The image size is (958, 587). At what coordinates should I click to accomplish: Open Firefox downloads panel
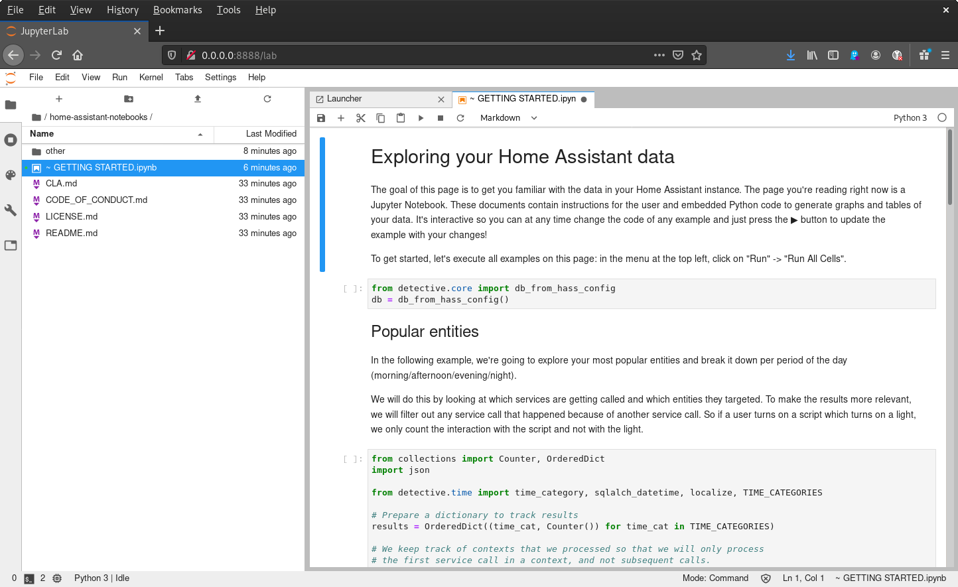[x=791, y=55]
